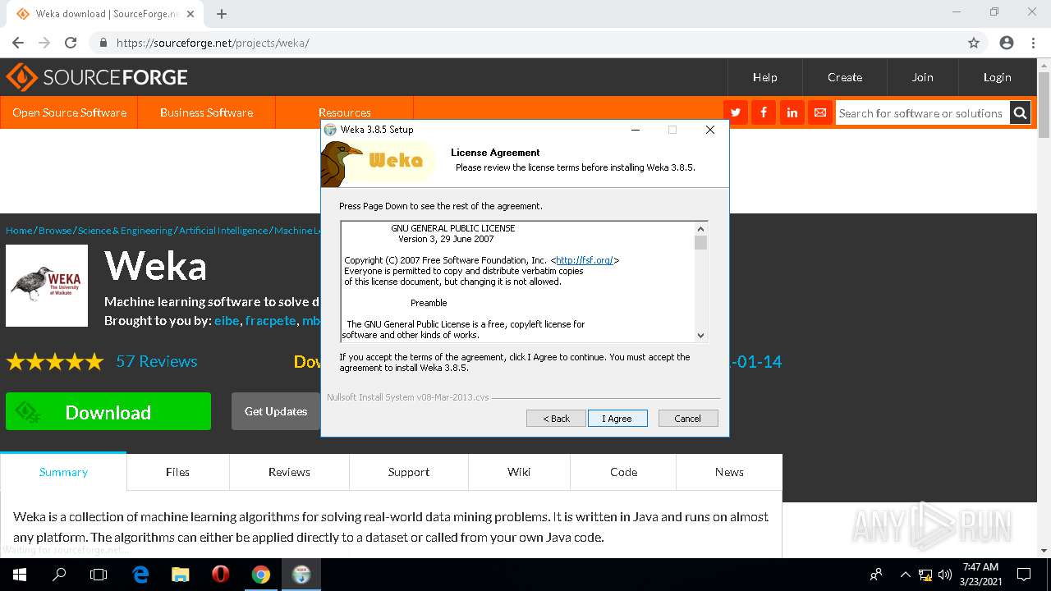Open the Home breadcrumb link

click(19, 231)
